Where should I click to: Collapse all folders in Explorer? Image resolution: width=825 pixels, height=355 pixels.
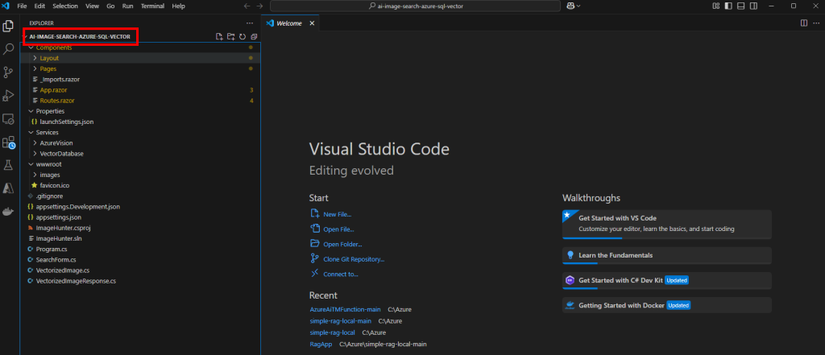click(254, 37)
